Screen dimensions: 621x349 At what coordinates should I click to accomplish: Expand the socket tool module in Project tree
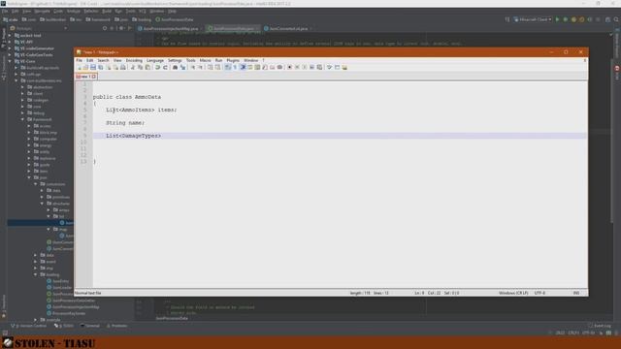(x=10, y=35)
